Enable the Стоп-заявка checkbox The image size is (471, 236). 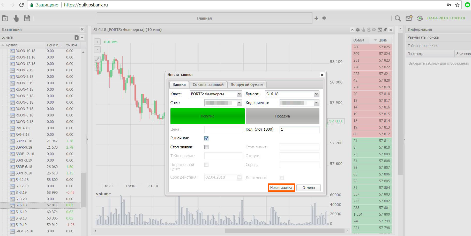206,147
